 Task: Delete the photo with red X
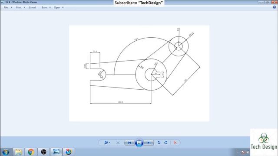175,143
